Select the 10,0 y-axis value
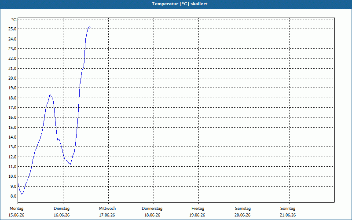The width and height of the screenshot is (352, 220). click(x=13, y=176)
